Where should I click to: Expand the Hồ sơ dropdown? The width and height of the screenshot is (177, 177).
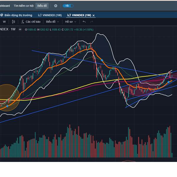point(70,22)
